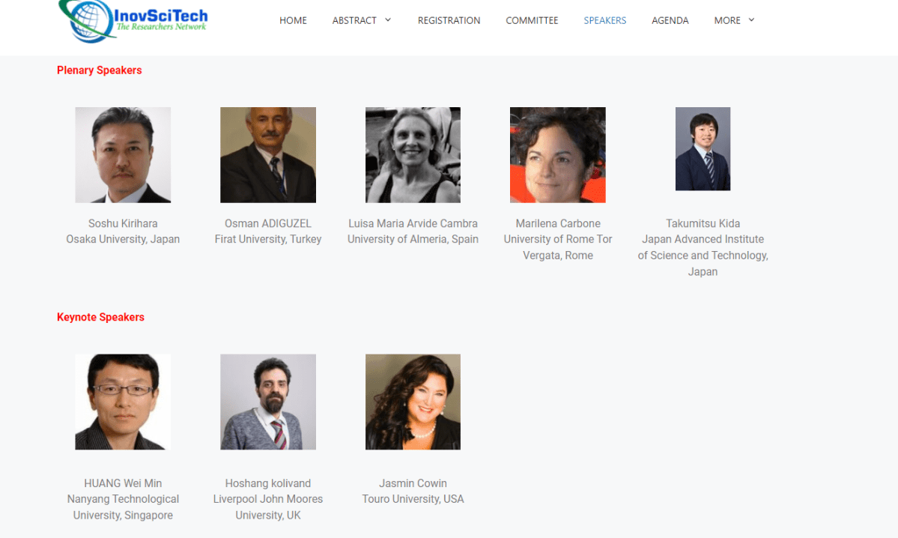
Task: Open the HOME menu item
Action: point(294,21)
